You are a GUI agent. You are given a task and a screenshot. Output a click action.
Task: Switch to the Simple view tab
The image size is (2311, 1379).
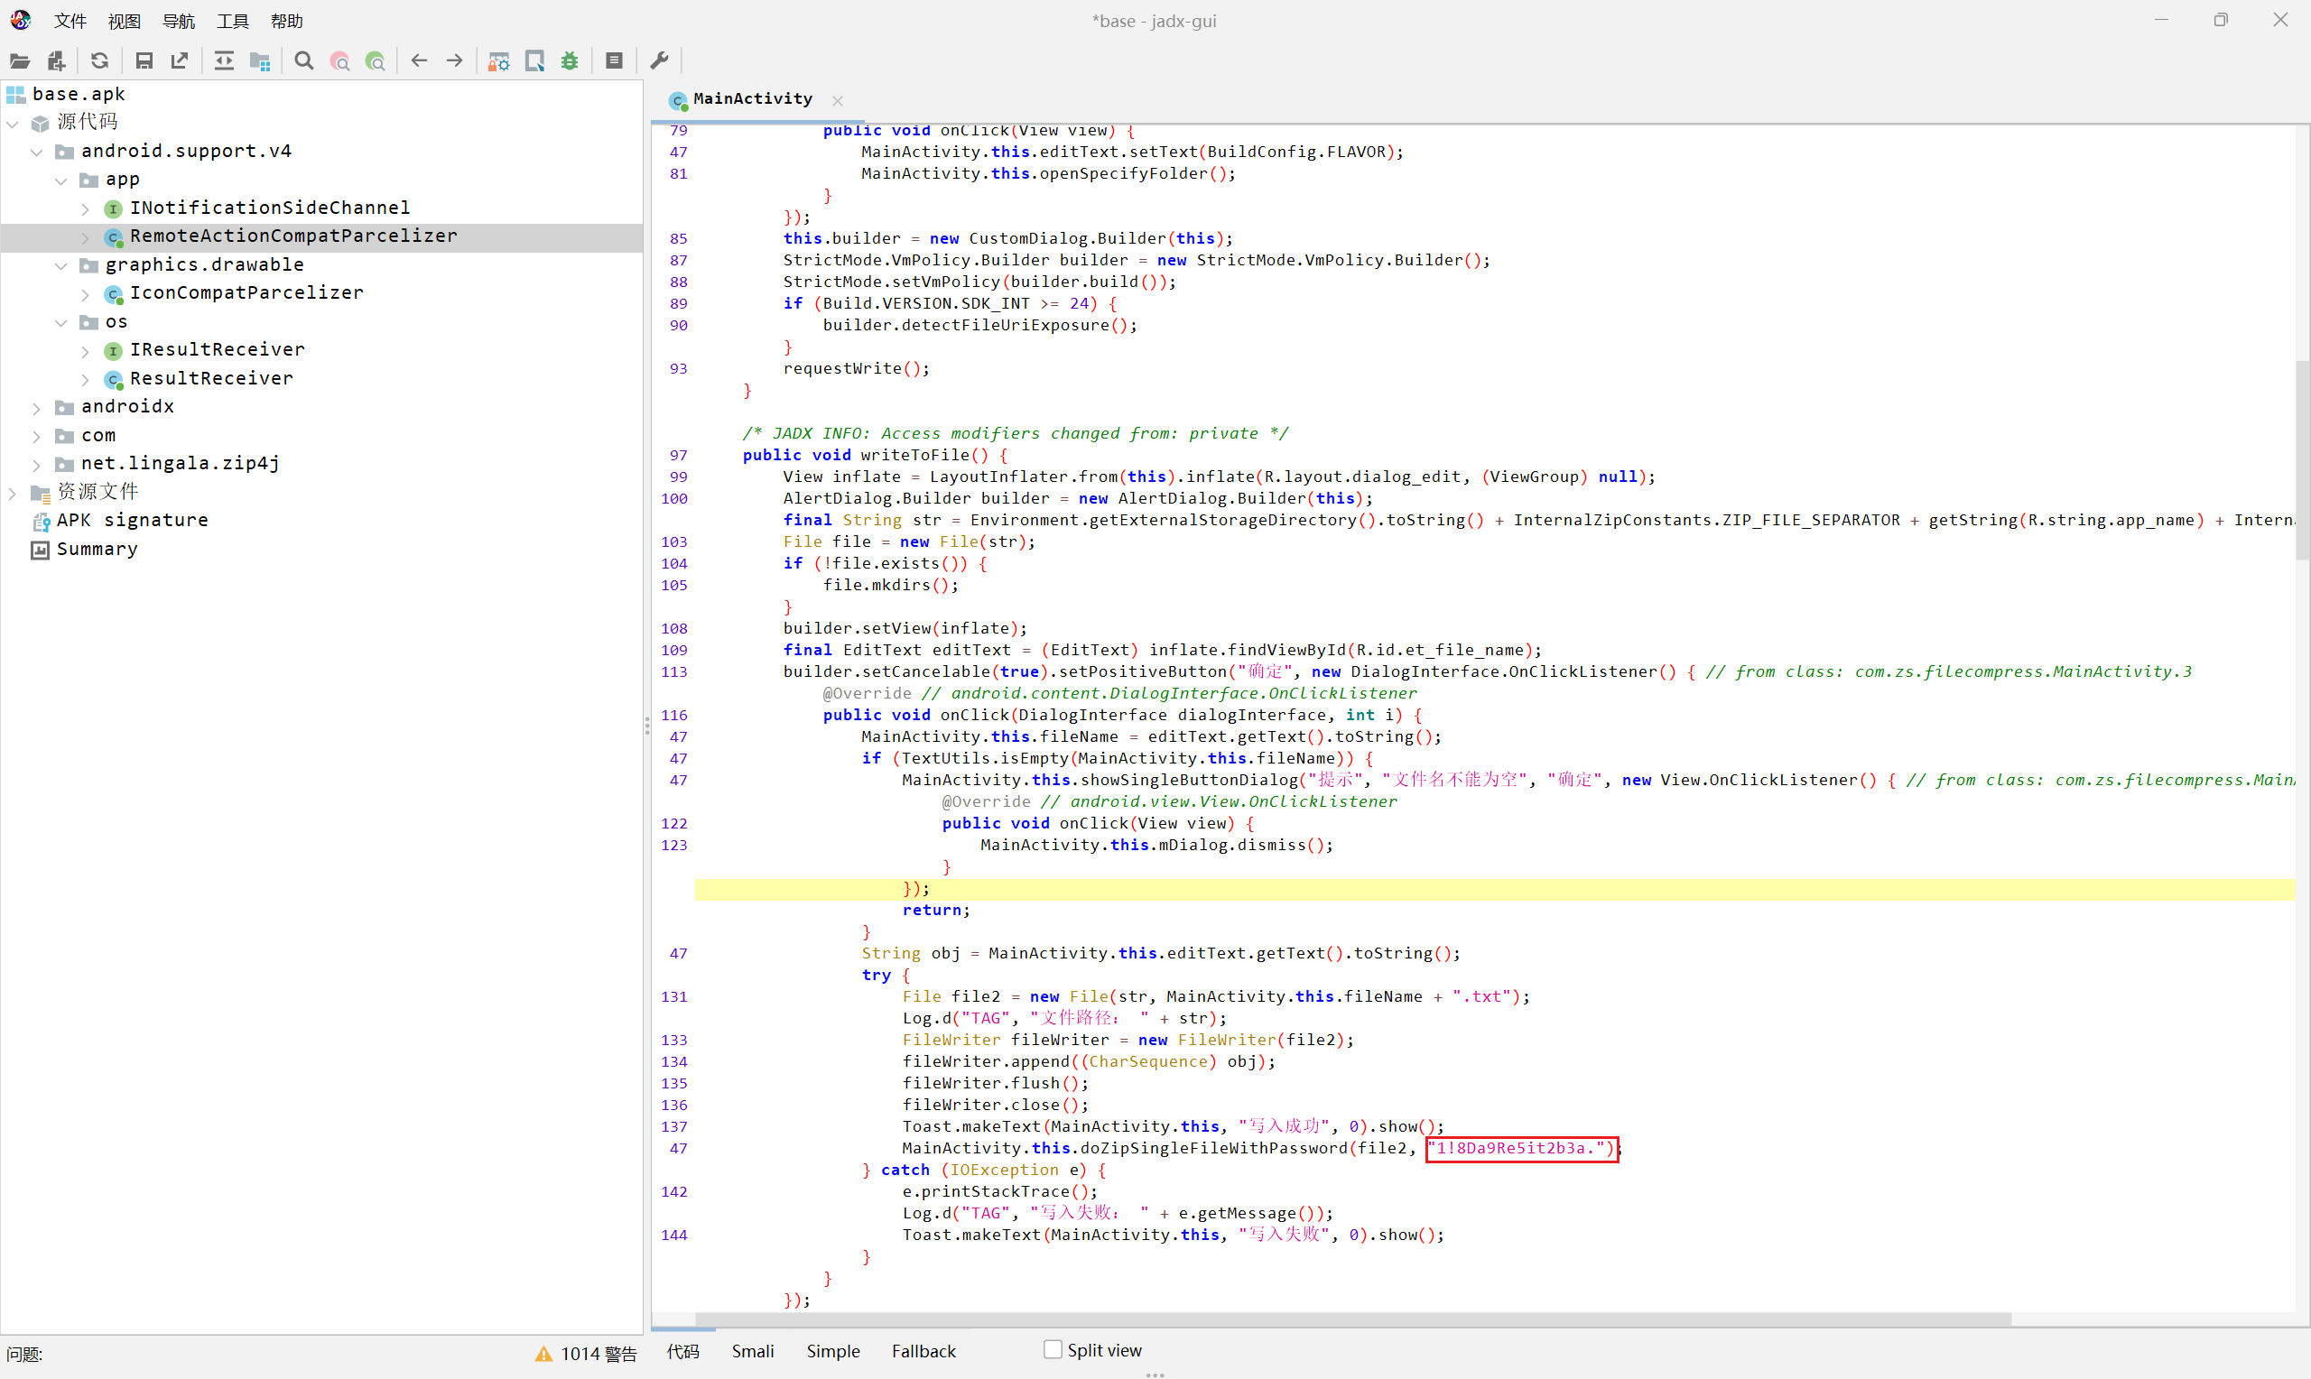[832, 1351]
